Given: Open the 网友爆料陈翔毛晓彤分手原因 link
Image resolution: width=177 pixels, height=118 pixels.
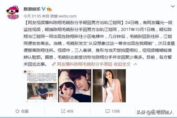Looking at the screenshot, I should pyautogui.click(x=85, y=64).
